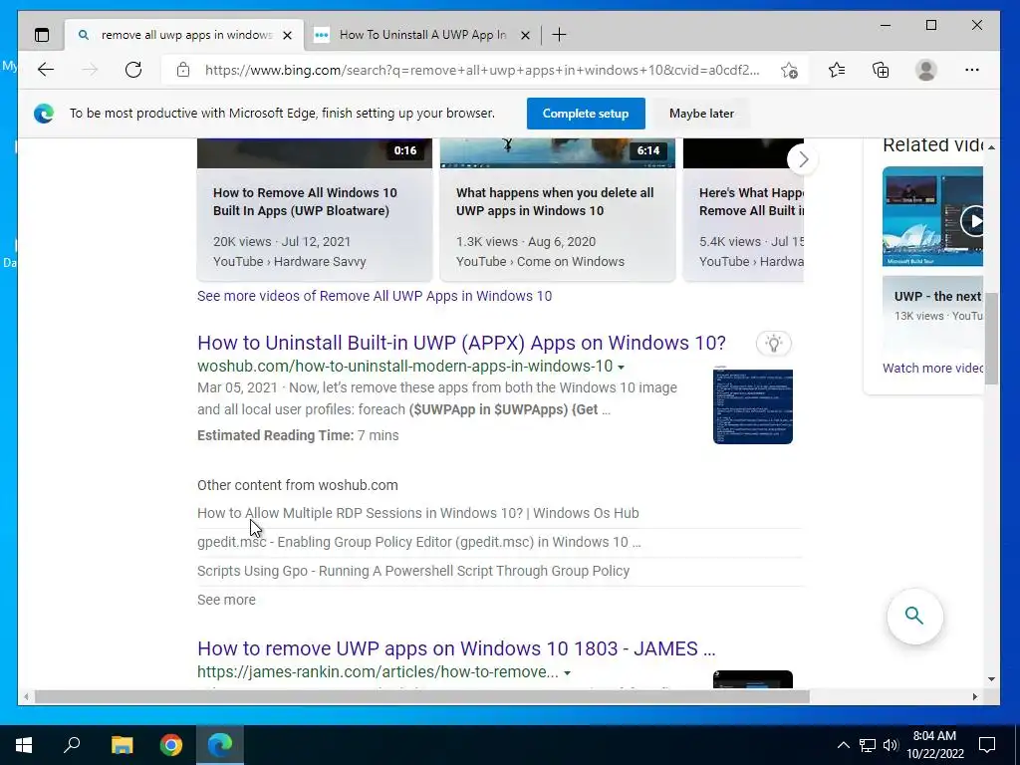Image resolution: width=1020 pixels, height=765 pixels.
Task: Open the 'Here's What Happens' video card
Action: (743, 209)
